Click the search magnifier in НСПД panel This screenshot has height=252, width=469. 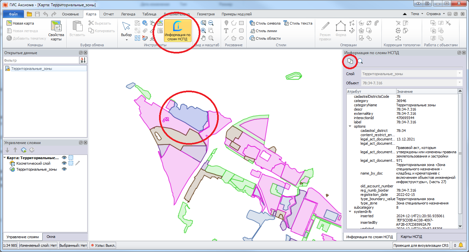360,61
